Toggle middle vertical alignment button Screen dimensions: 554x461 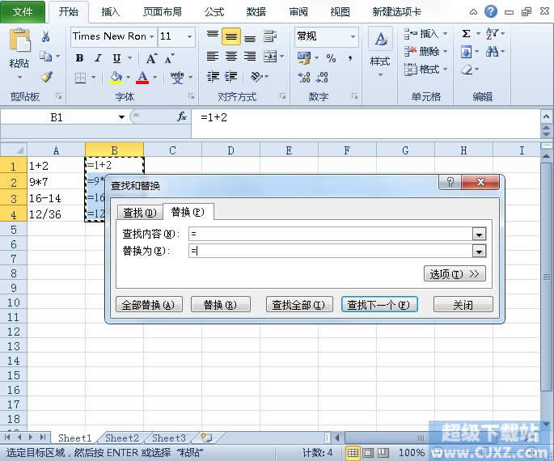coord(230,37)
